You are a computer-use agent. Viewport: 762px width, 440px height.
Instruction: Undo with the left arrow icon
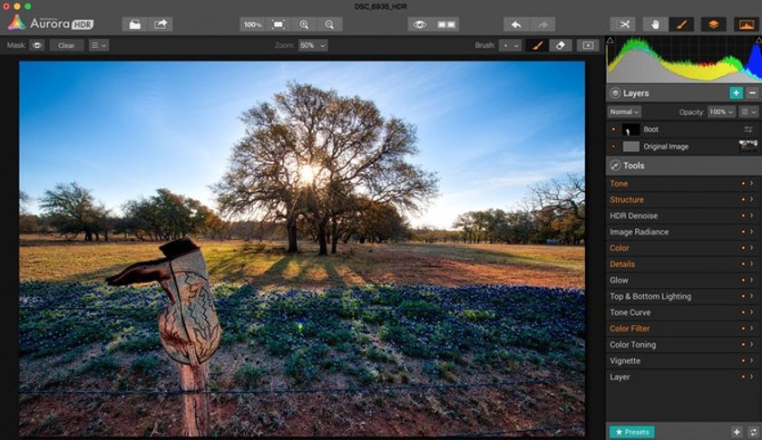click(516, 24)
